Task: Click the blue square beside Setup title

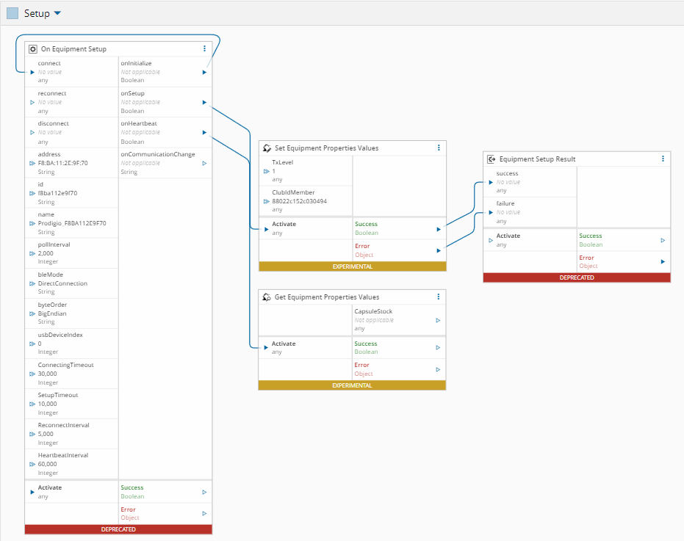Action: click(12, 13)
